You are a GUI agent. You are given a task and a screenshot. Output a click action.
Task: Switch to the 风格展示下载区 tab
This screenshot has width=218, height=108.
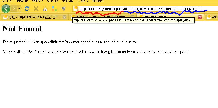click(102, 17)
